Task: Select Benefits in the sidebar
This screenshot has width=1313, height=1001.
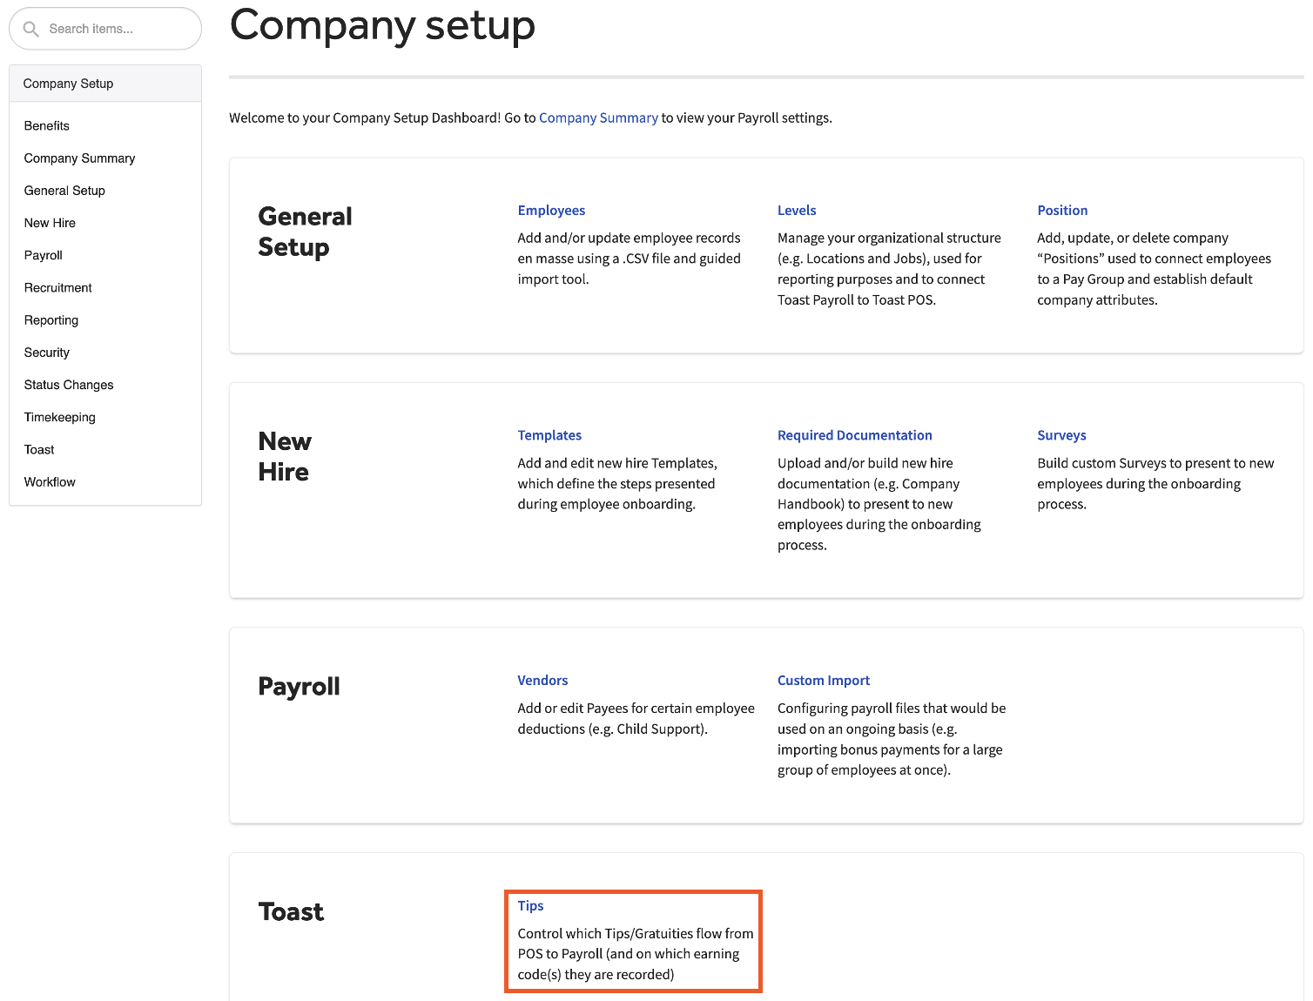Action: [46, 125]
